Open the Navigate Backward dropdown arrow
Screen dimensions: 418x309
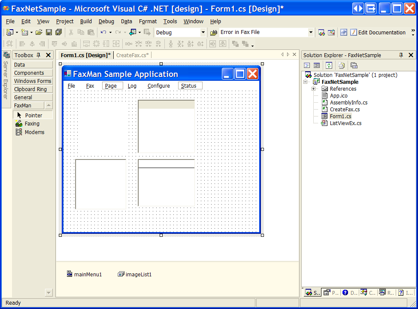click(139, 33)
